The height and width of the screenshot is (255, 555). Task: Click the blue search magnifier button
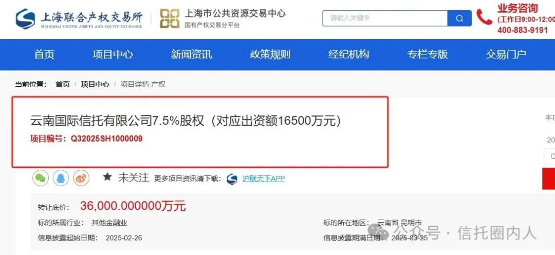459,18
